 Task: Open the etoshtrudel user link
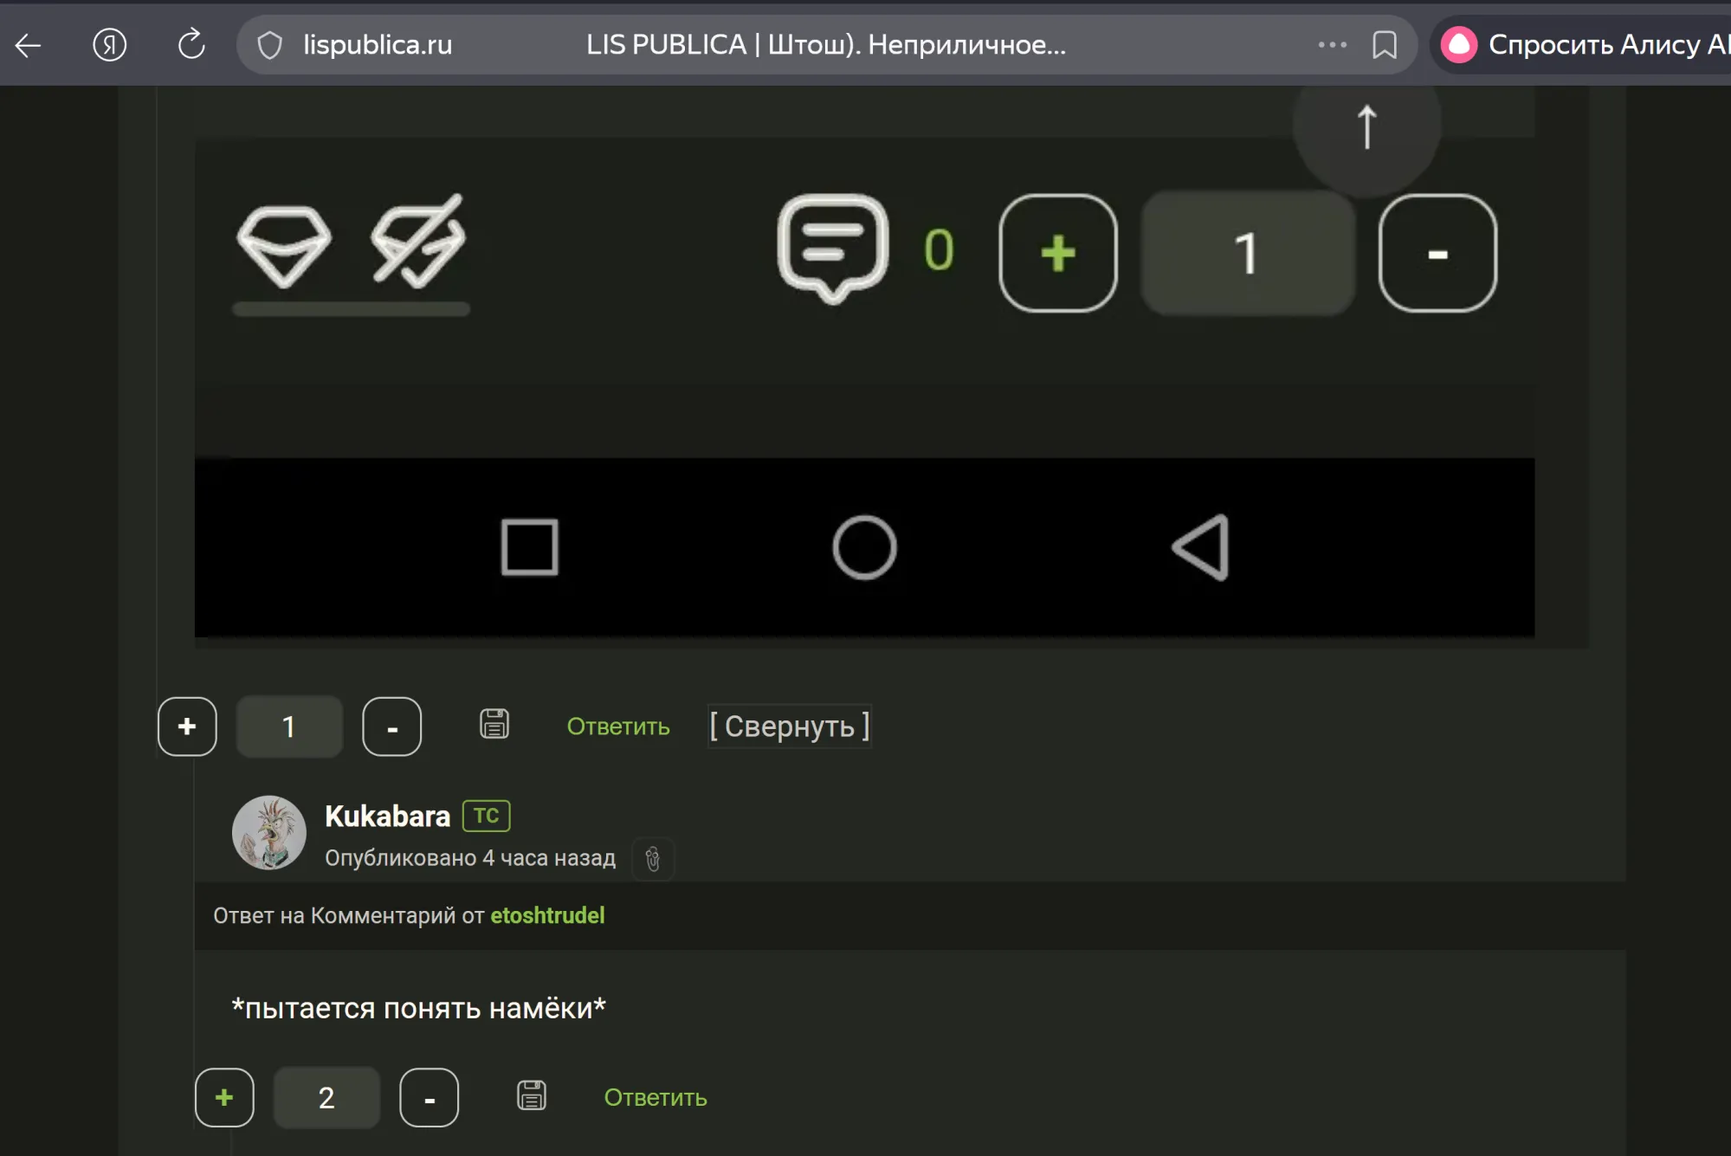coord(546,915)
